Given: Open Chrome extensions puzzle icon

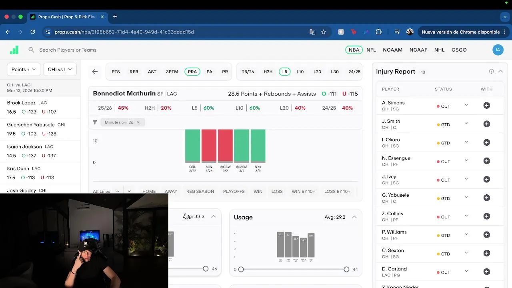Looking at the screenshot, I should [379, 32].
